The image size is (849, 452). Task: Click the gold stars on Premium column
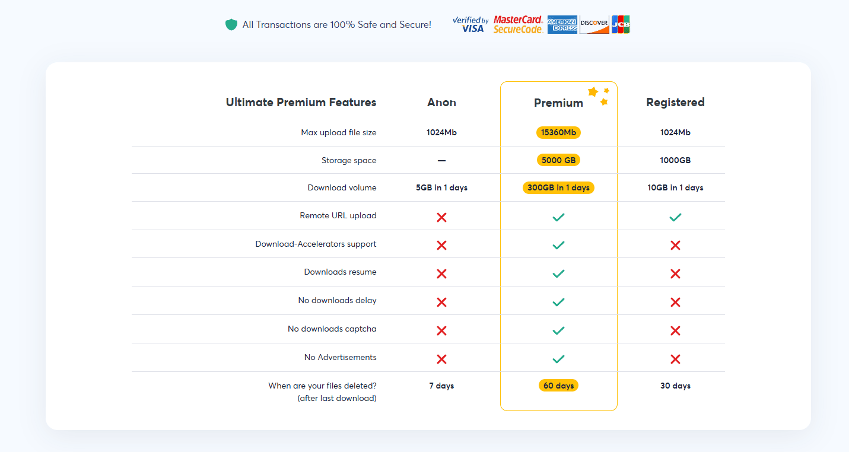(598, 96)
